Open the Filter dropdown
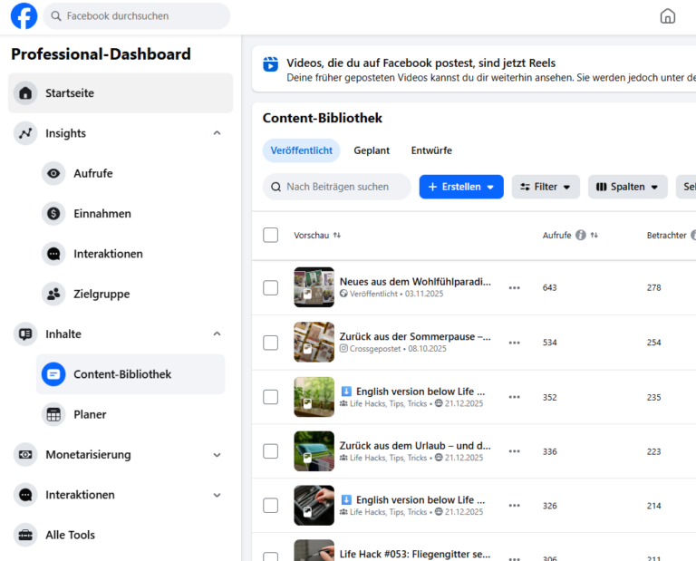Screen dimensions: 696x561 [546, 187]
